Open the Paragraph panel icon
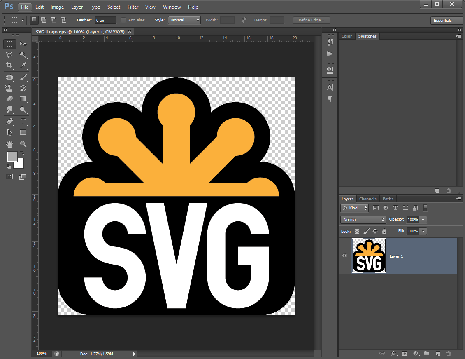The width and height of the screenshot is (465, 359). coord(330,99)
